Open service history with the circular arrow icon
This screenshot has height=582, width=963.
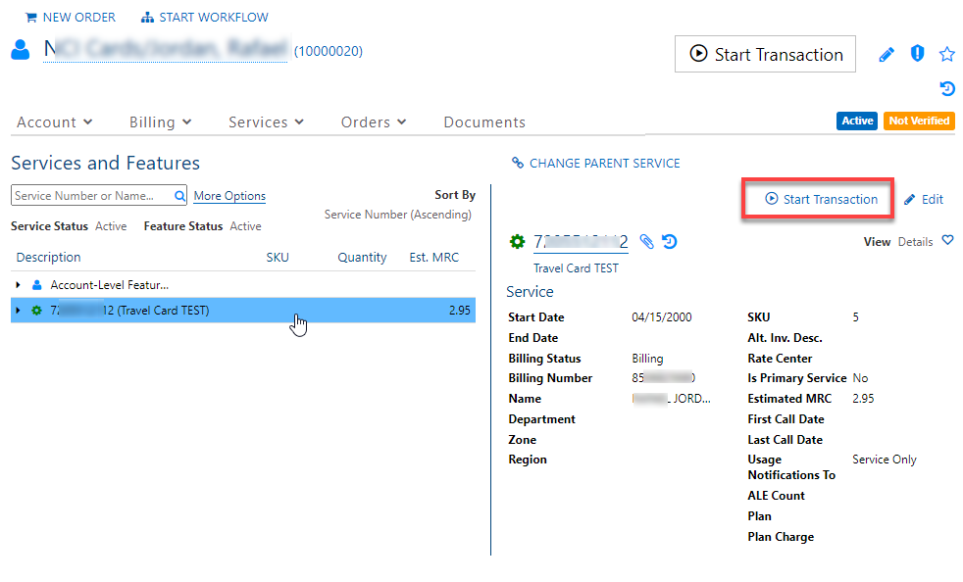(x=670, y=241)
